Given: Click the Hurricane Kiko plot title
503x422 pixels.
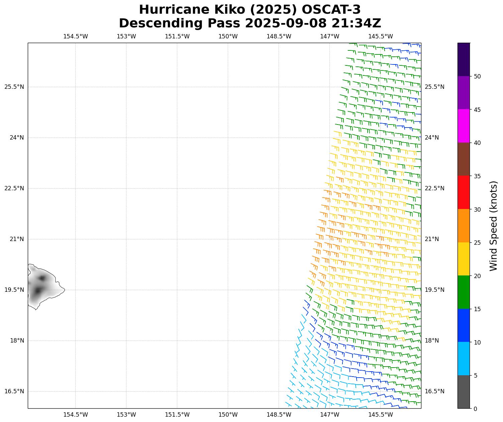Looking at the screenshot, I should (x=250, y=10).
